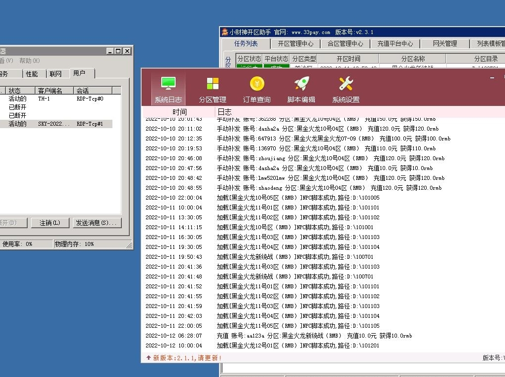Open 订单查询 yen coin icon
Screen dimensions: 505x377
[x=257, y=84]
